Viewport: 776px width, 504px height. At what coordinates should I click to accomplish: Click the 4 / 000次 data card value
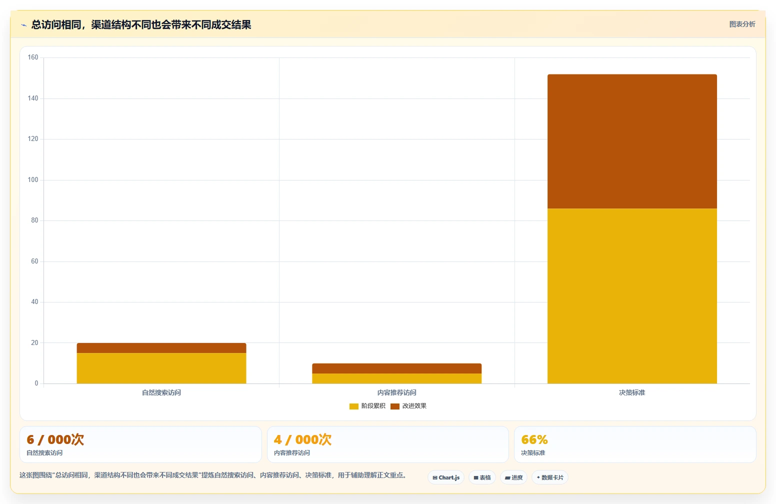tap(303, 439)
